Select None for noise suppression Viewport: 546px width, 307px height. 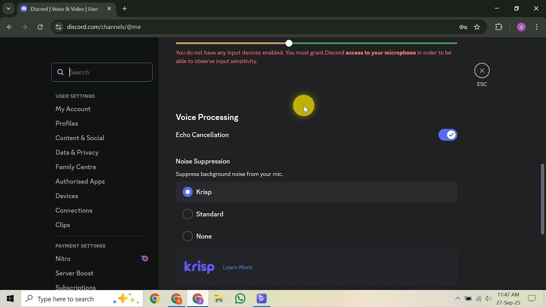pyautogui.click(x=317, y=236)
